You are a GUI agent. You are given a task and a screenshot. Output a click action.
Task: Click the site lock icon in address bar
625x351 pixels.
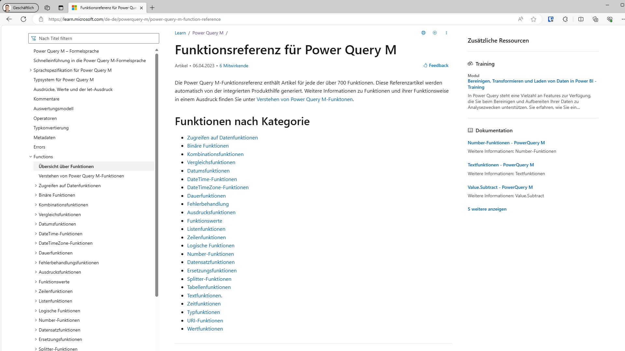[41, 19]
